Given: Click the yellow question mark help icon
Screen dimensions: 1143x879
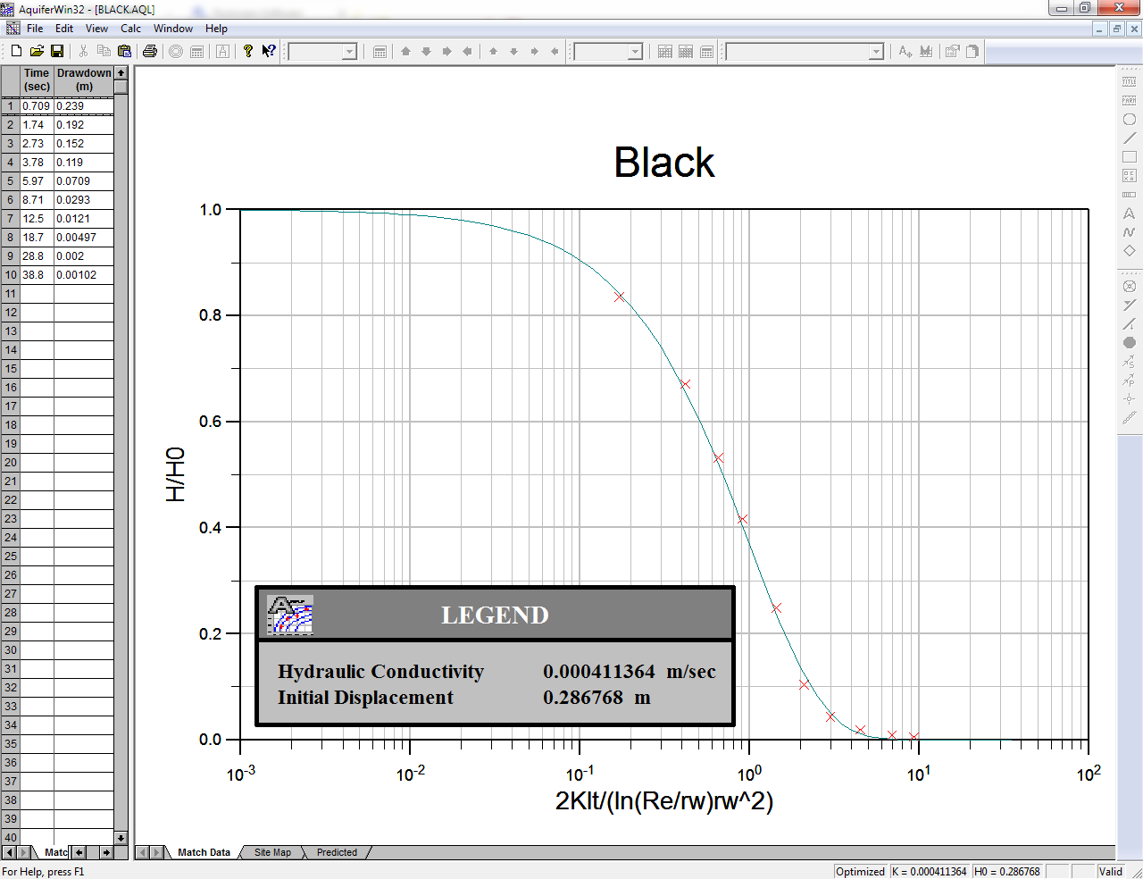Looking at the screenshot, I should coord(248,52).
